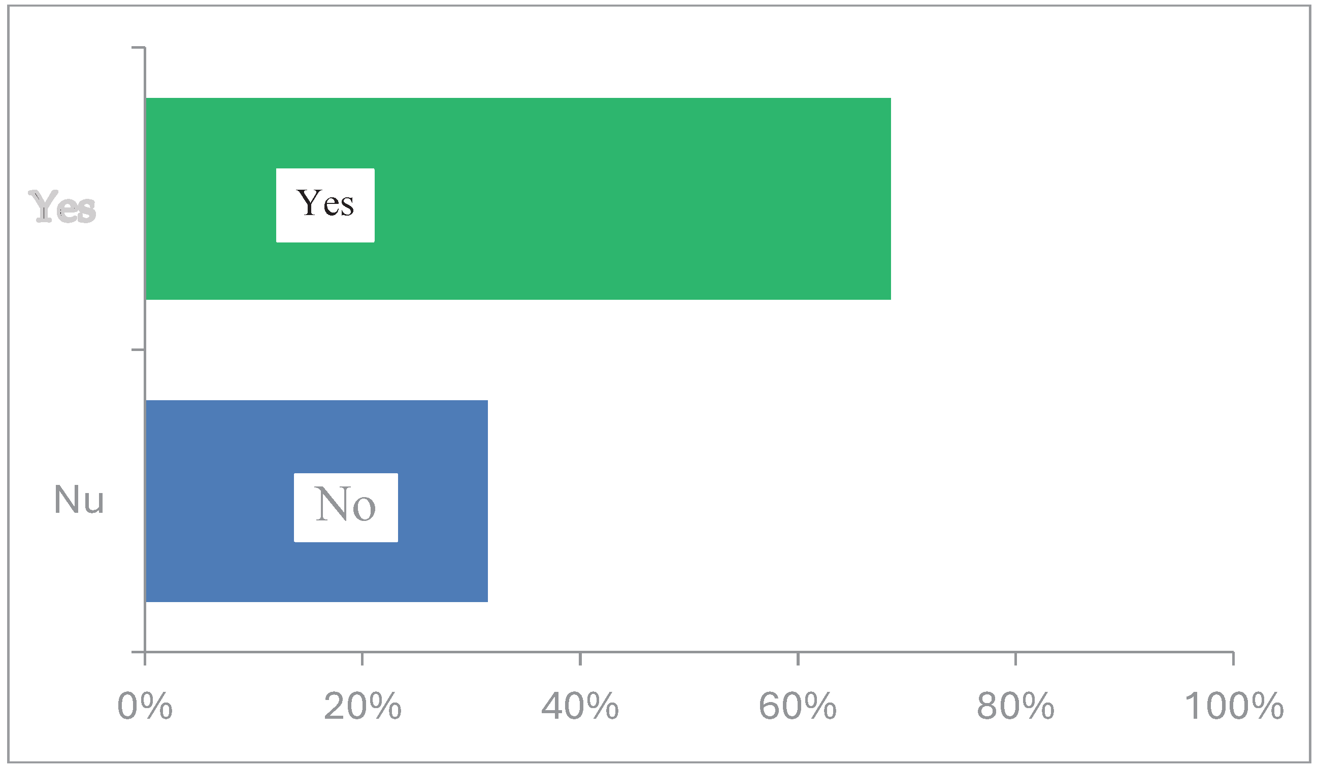Click the gray "Yes" category axis label
Viewport: 1317px width, 771px height.
click(64, 207)
